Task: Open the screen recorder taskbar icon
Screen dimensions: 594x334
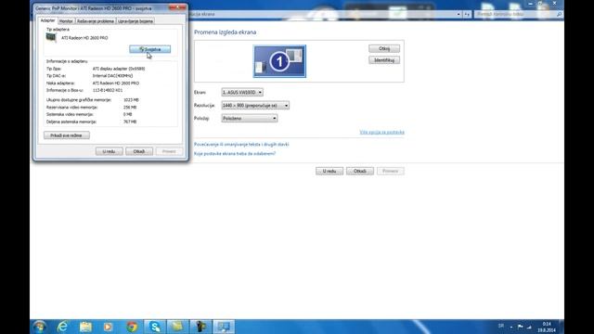Action: coord(200,327)
